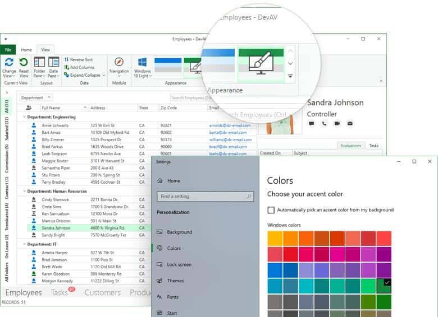
Task: Select the green paintbrush appearance in magnifier
Action: tap(261, 65)
